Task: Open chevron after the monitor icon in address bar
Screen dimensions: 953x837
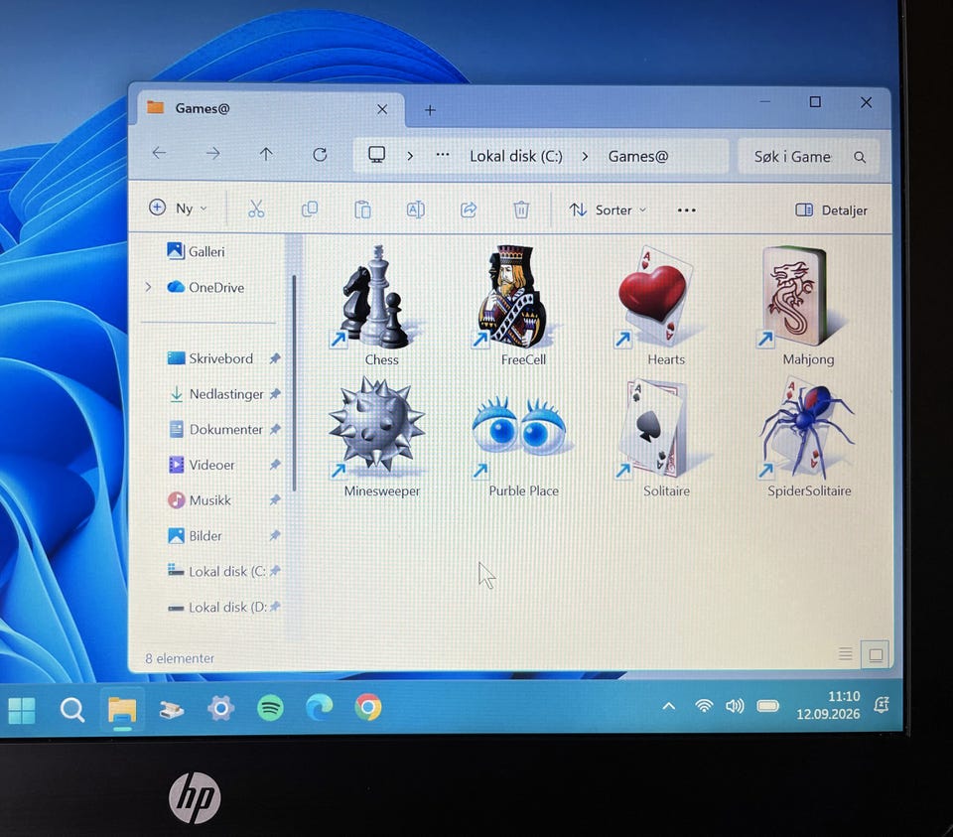Action: pos(410,156)
